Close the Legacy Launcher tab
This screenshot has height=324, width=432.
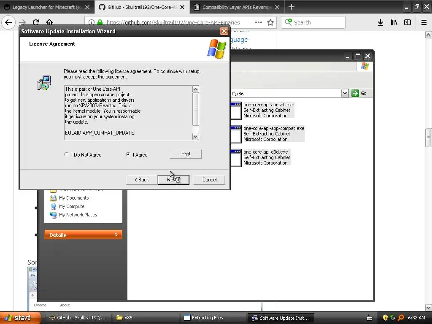(x=87, y=7)
